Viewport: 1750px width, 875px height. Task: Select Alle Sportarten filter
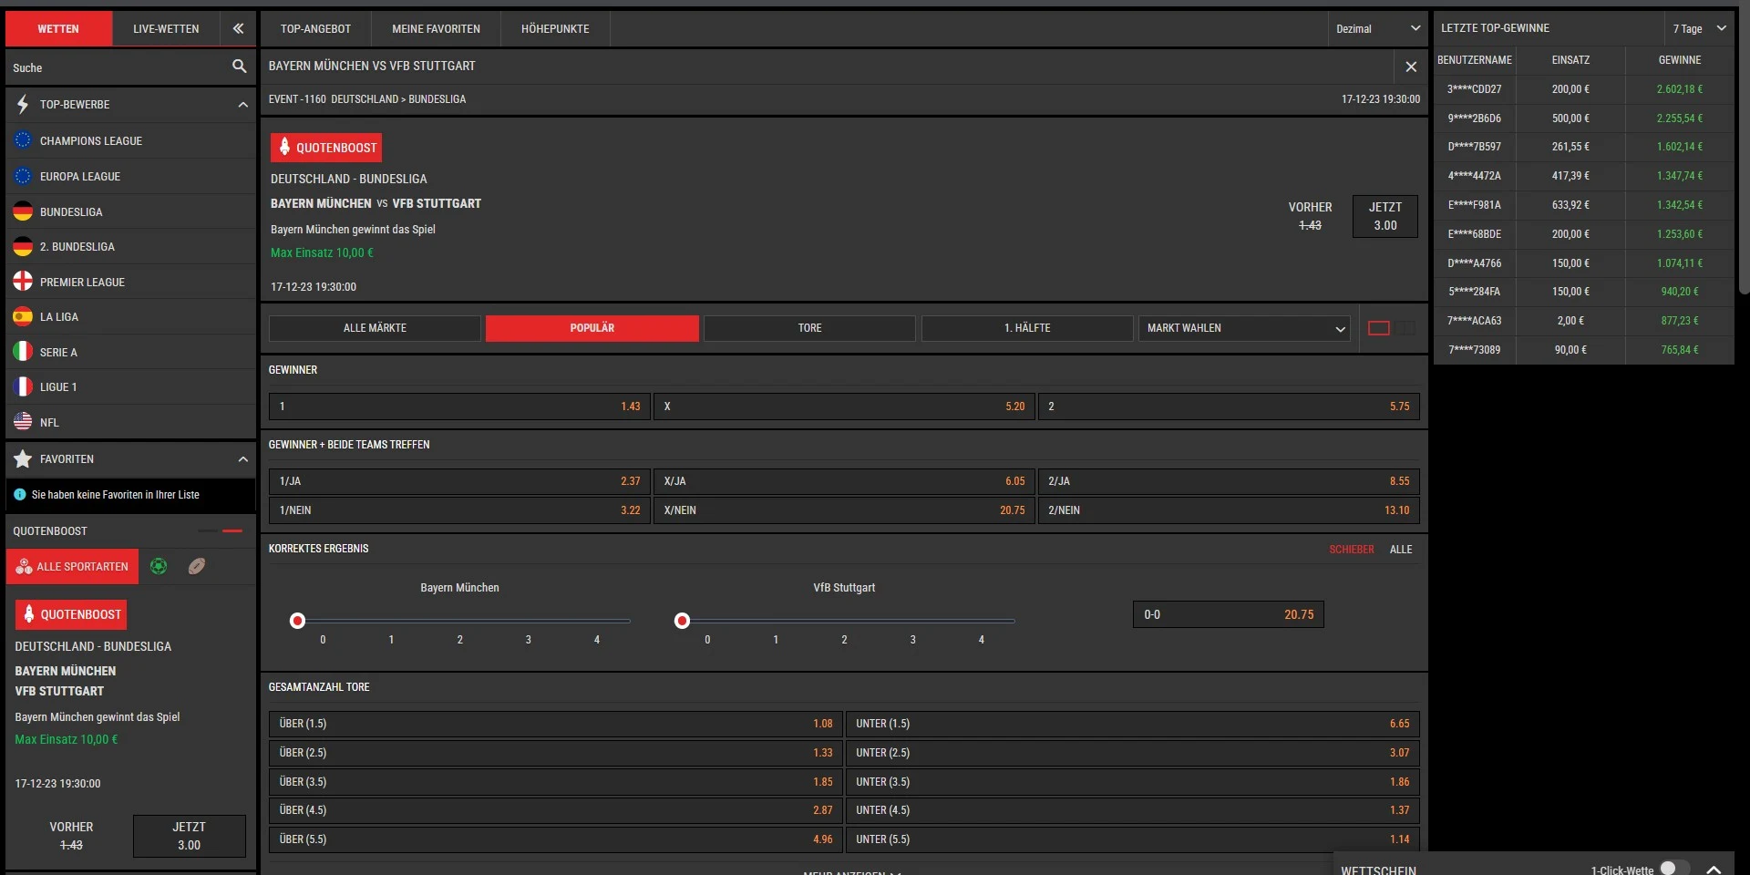click(x=72, y=566)
